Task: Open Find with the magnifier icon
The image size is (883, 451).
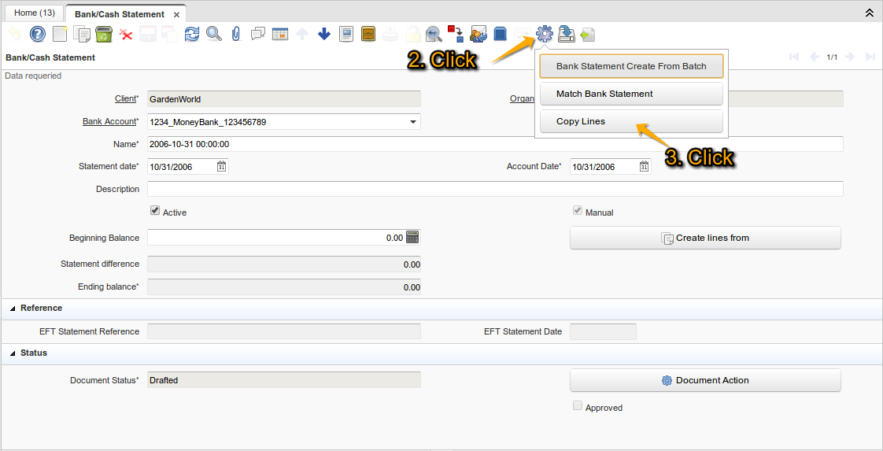Action: click(x=214, y=35)
